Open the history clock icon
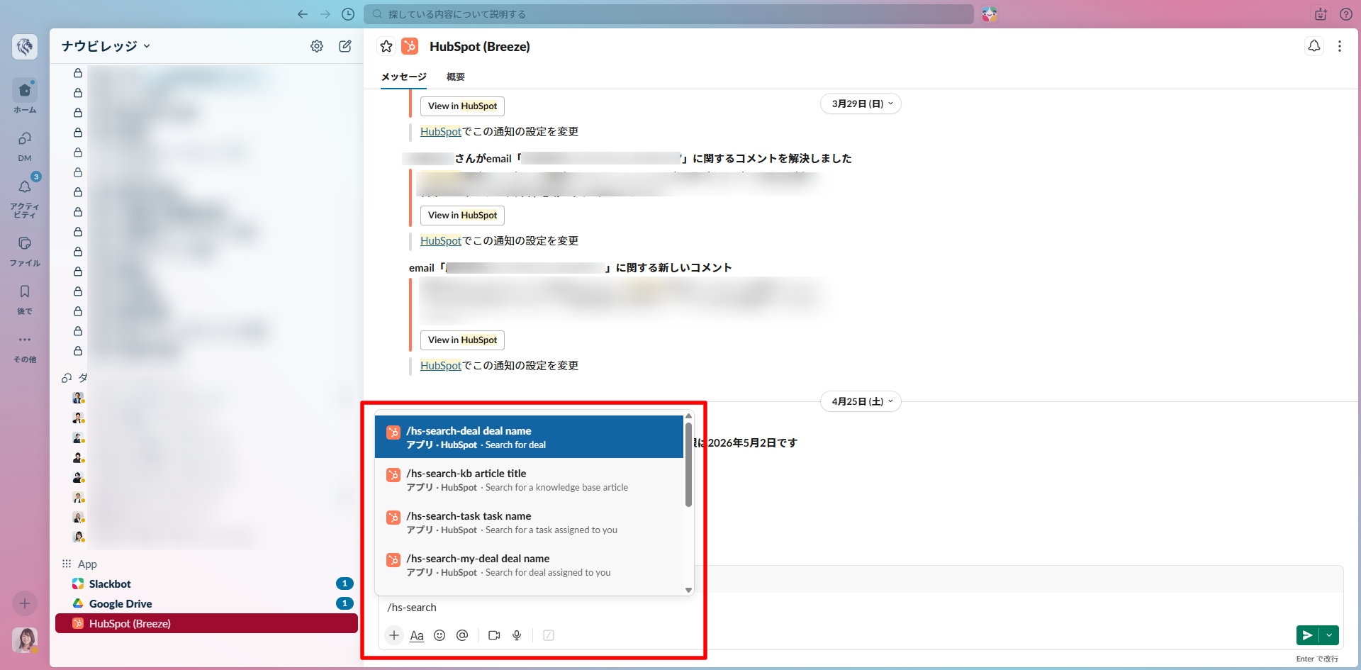The image size is (1361, 670). 348,14
